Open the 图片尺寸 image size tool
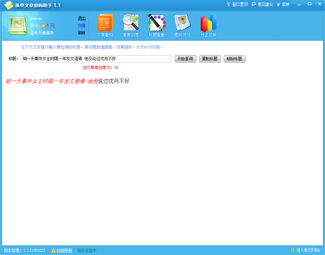The image size is (325, 255). click(x=182, y=25)
